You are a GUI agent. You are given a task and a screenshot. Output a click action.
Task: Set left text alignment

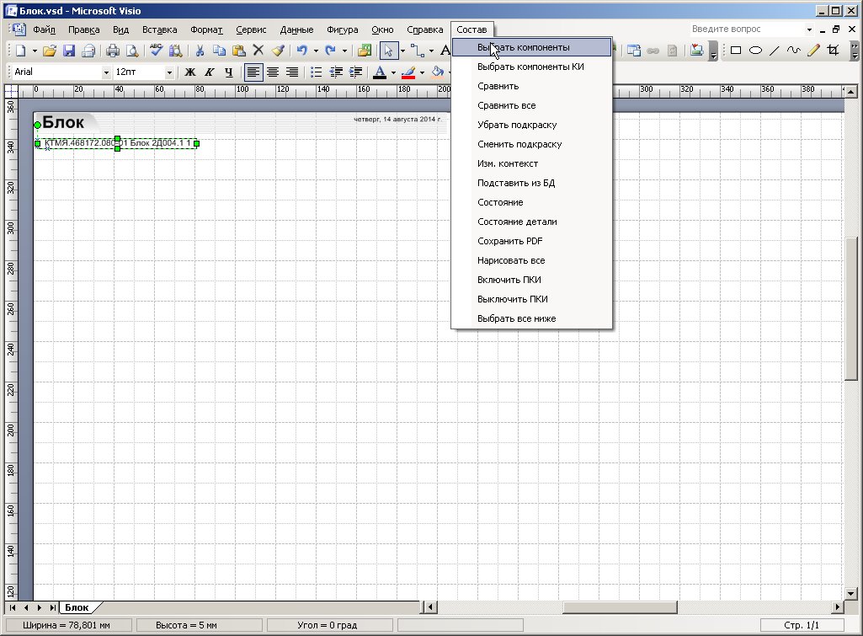click(x=253, y=72)
